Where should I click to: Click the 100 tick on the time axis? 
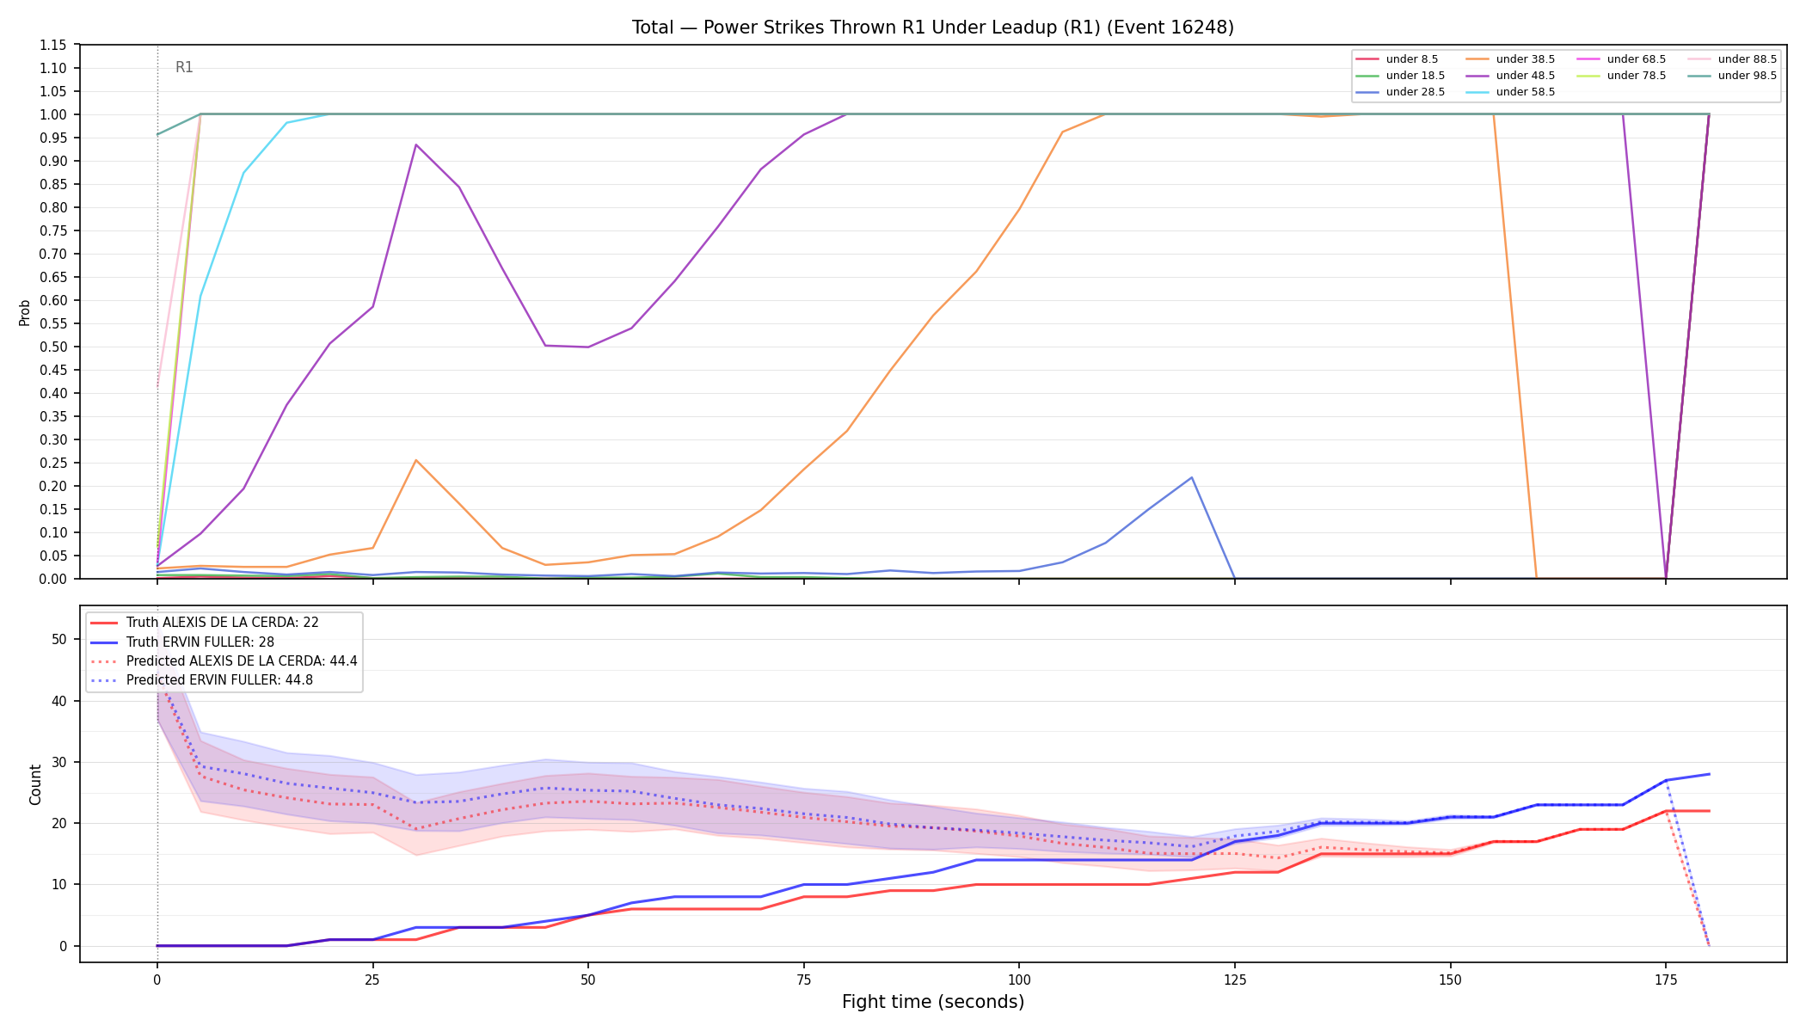pyautogui.click(x=1019, y=979)
